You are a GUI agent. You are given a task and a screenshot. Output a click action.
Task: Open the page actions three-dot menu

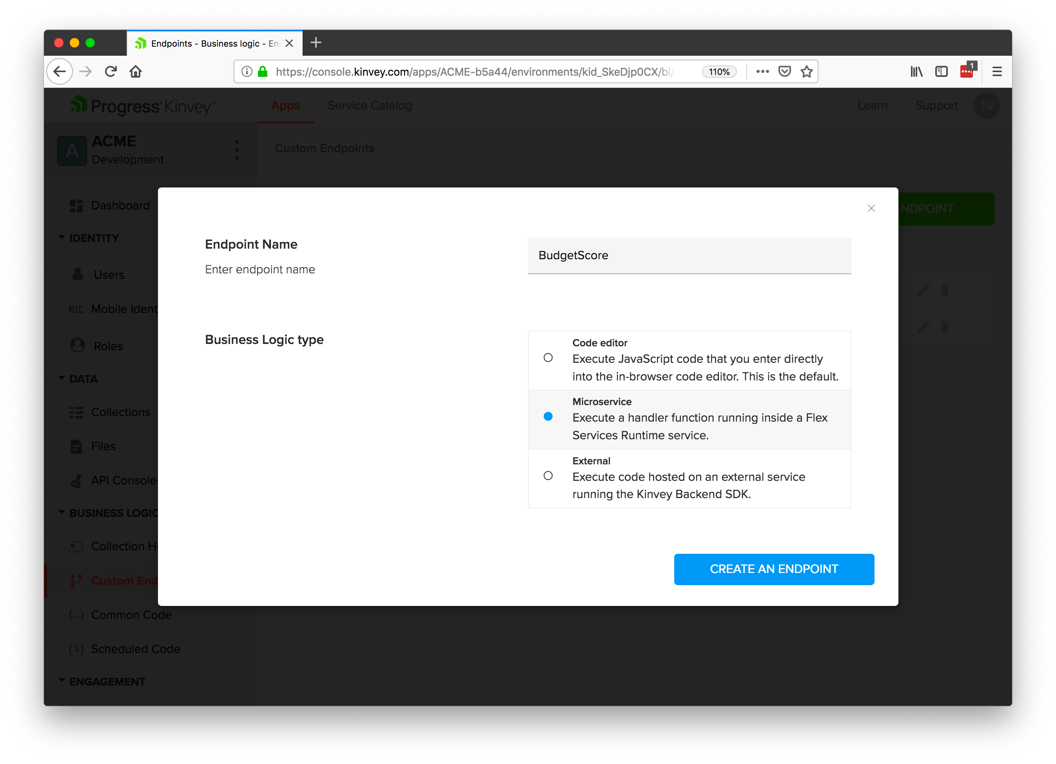[x=762, y=71]
